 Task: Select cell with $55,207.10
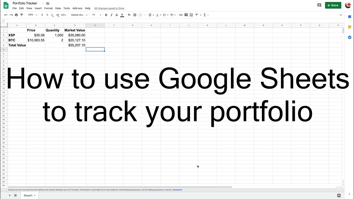coord(75,45)
